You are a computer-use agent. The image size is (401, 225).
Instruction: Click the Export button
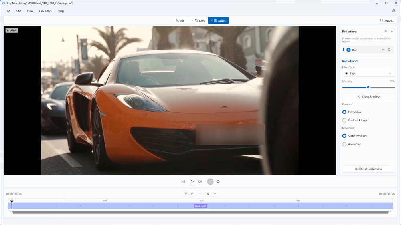[387, 20]
